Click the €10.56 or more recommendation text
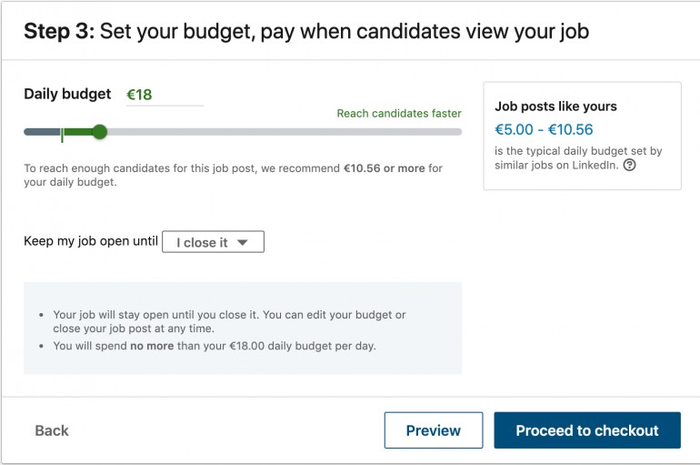The height and width of the screenshot is (465, 700). coord(384,168)
